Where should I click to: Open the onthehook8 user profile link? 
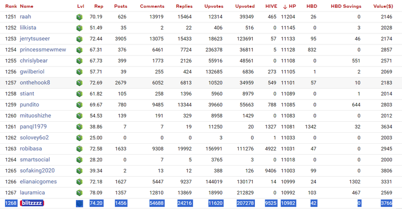[35, 83]
